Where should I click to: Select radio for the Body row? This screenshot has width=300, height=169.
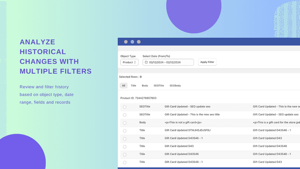(125, 123)
